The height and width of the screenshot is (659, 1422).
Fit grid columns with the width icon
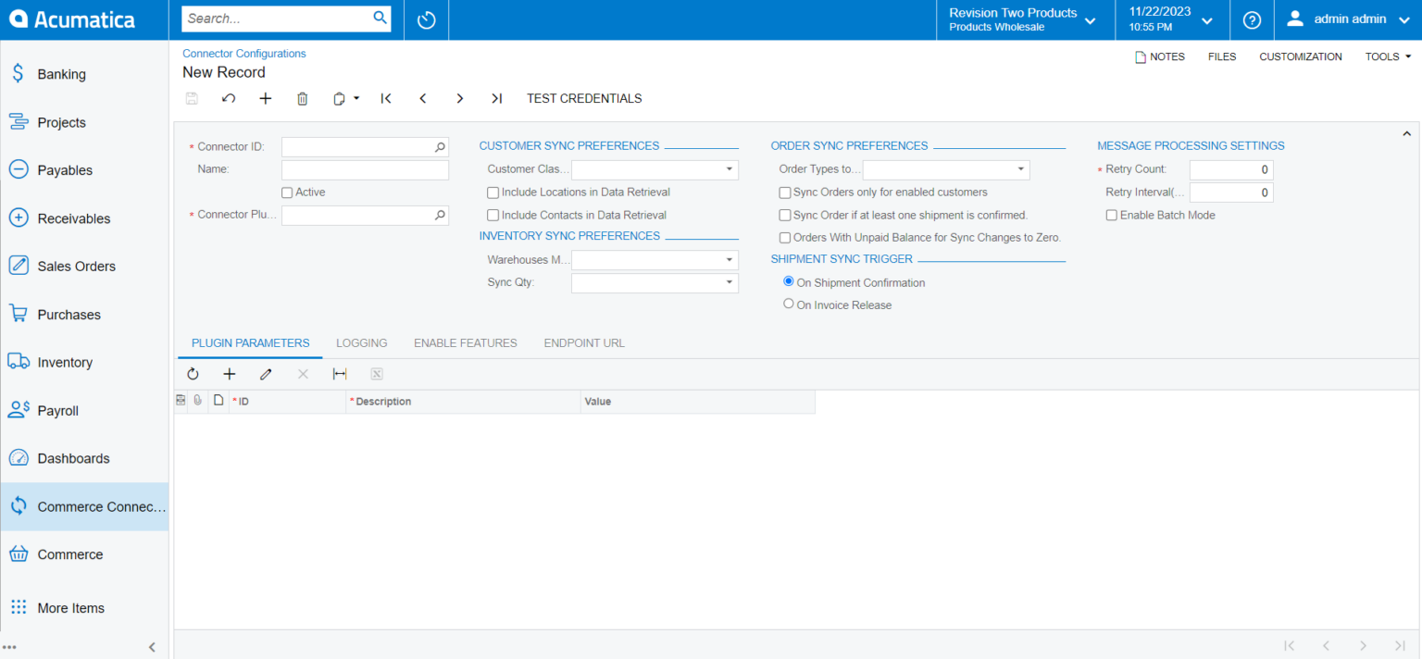[340, 374]
